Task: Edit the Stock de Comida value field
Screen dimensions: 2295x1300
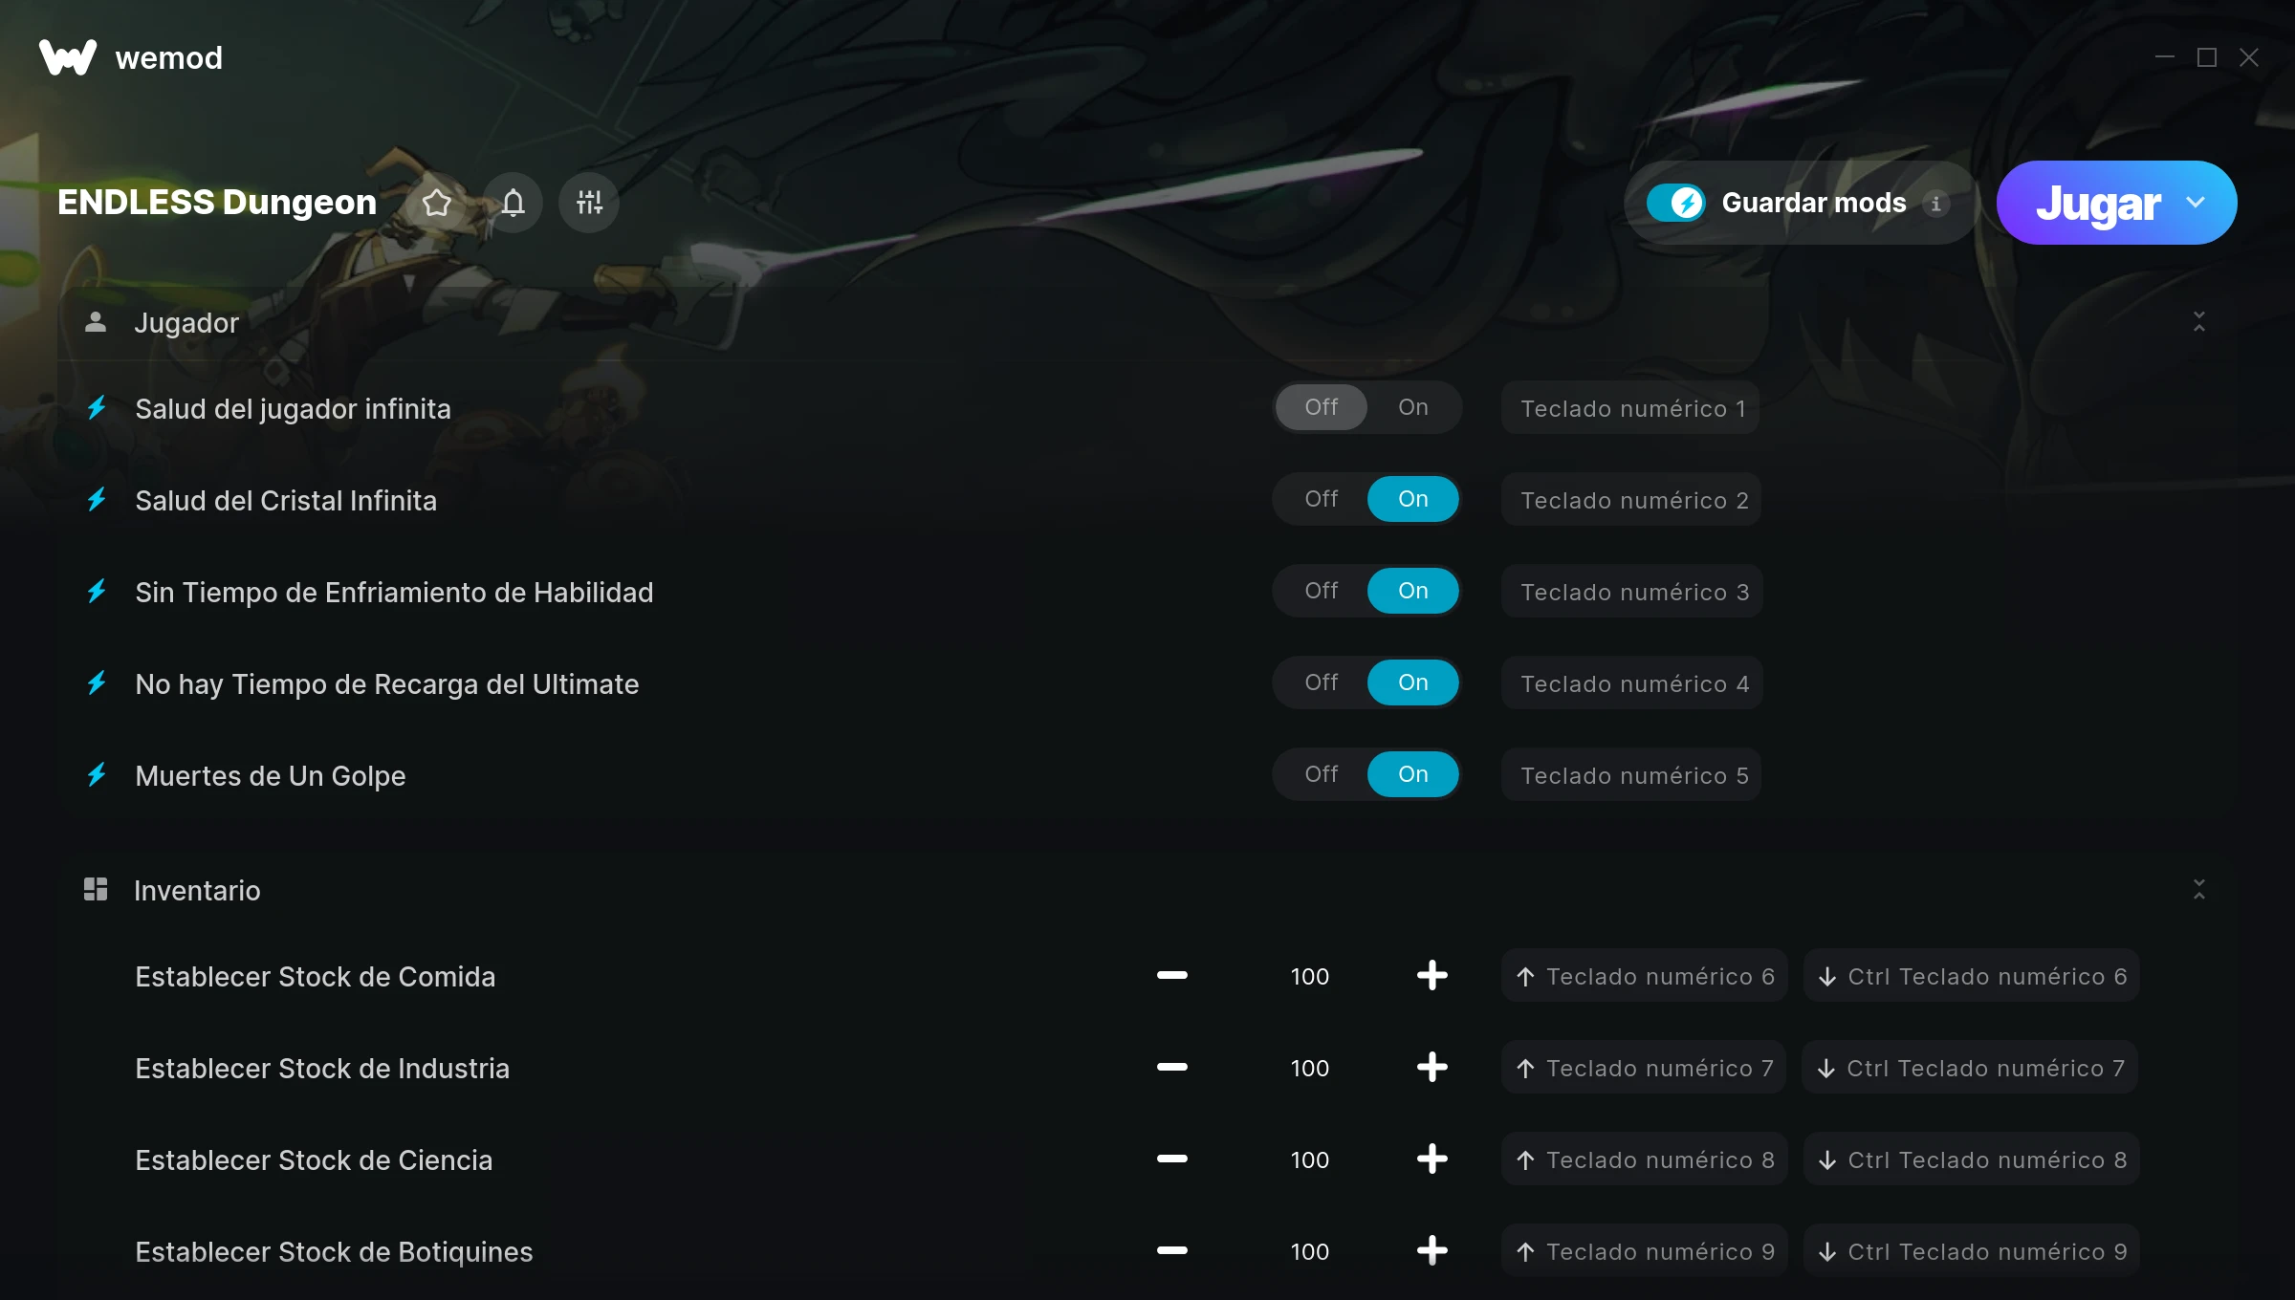Action: click(1309, 976)
